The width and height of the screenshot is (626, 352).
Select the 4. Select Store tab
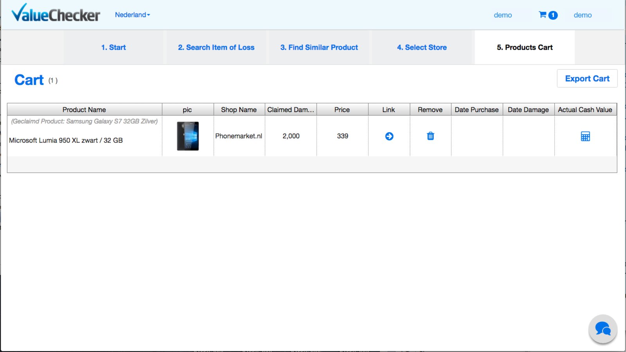(x=422, y=47)
